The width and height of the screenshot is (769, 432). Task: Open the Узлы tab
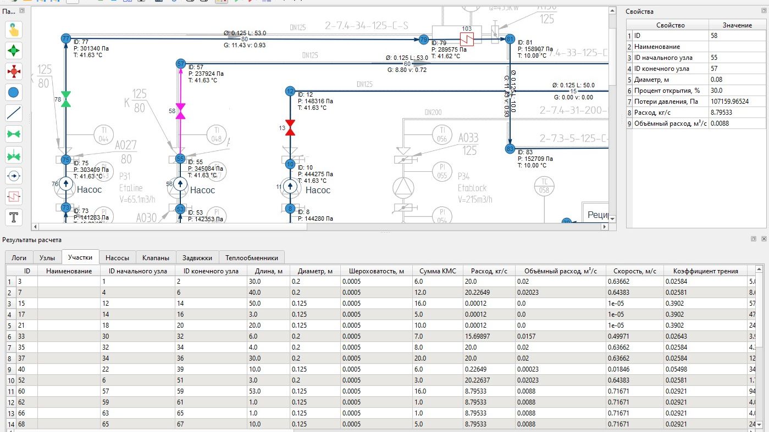[x=47, y=257]
